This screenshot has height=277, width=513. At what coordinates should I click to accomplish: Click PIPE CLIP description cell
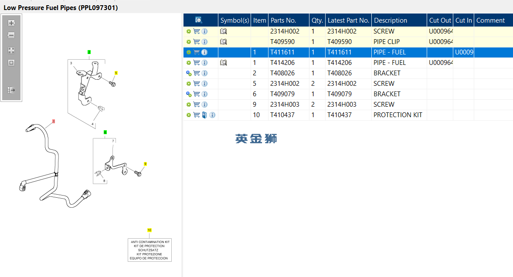[399, 42]
